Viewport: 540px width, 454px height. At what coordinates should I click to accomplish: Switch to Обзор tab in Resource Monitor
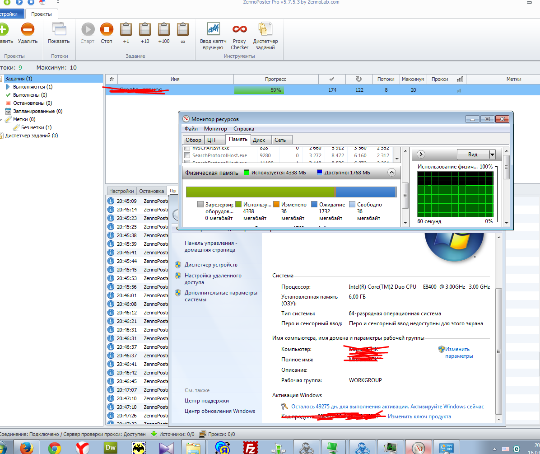pyautogui.click(x=193, y=140)
